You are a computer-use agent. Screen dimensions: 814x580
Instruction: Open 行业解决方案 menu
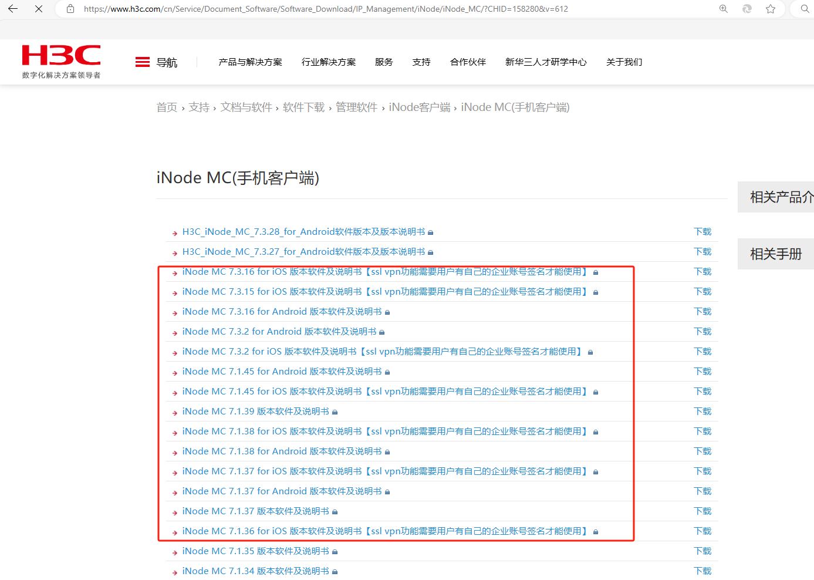pos(329,62)
